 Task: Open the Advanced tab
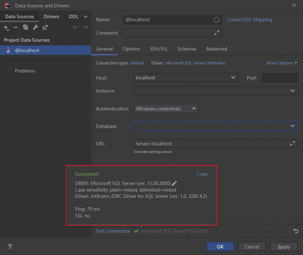coord(216,49)
